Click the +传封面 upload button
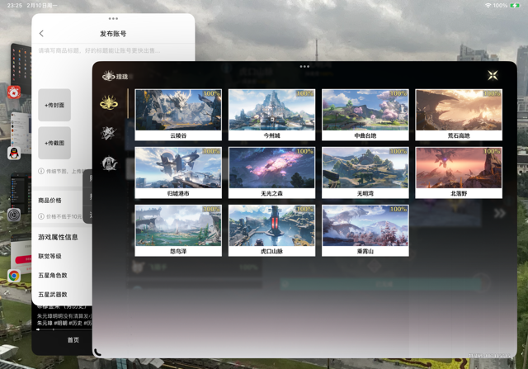 (x=54, y=105)
